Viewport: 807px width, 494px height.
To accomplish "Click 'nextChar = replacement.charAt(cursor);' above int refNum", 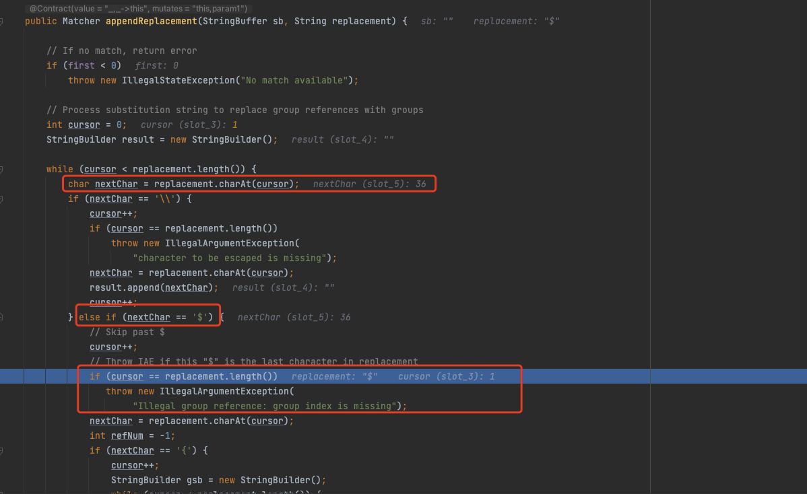I will [x=191, y=421].
